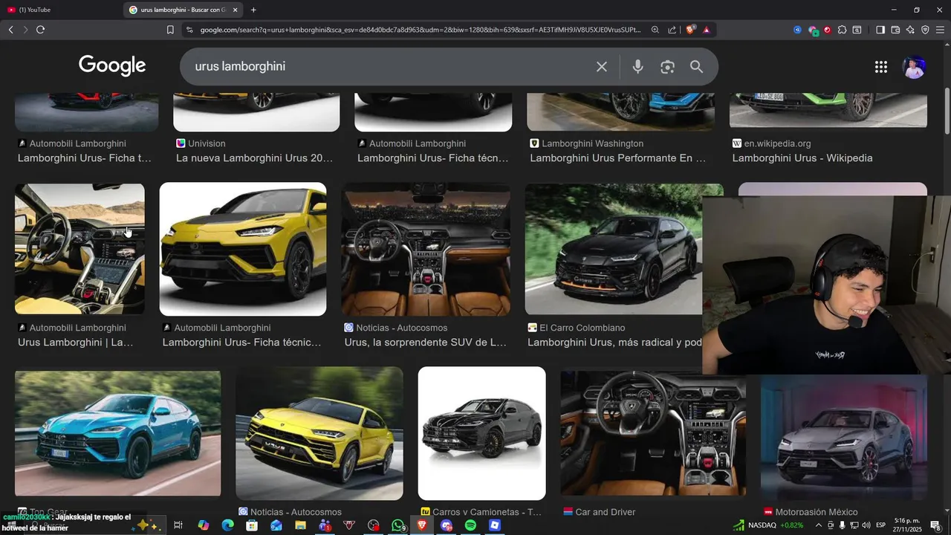Open the Autocosmos night interior image
951x535 pixels.
pos(426,250)
